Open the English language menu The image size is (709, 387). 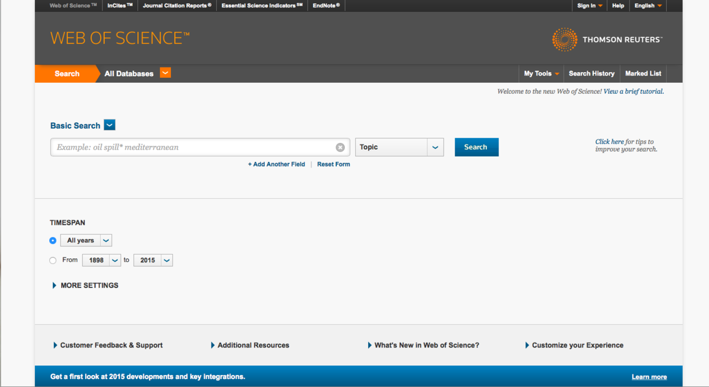click(x=648, y=6)
